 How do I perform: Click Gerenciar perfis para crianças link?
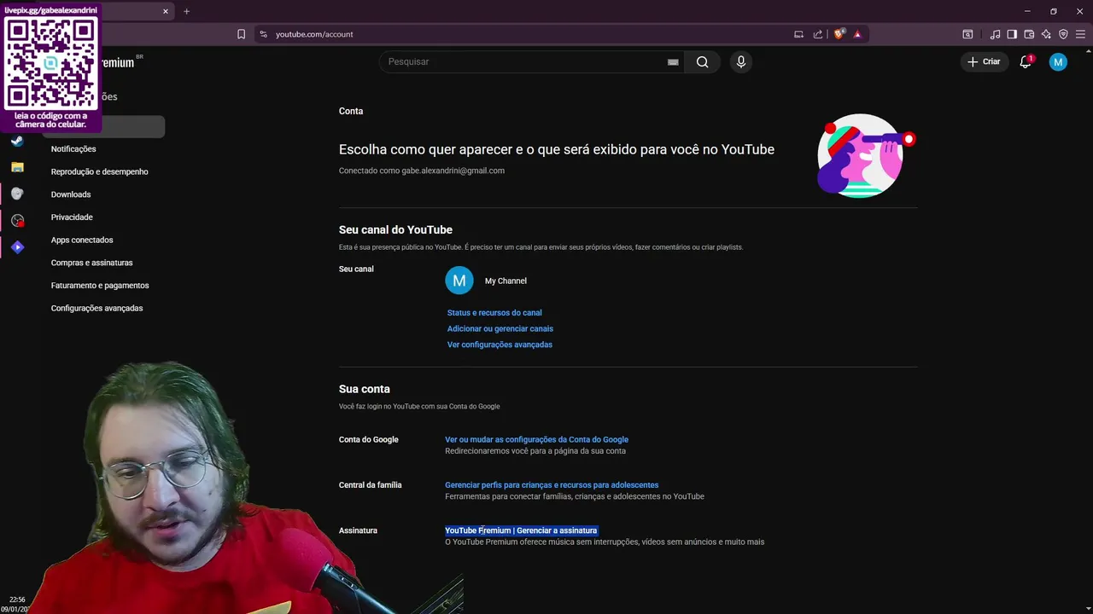[x=552, y=485]
